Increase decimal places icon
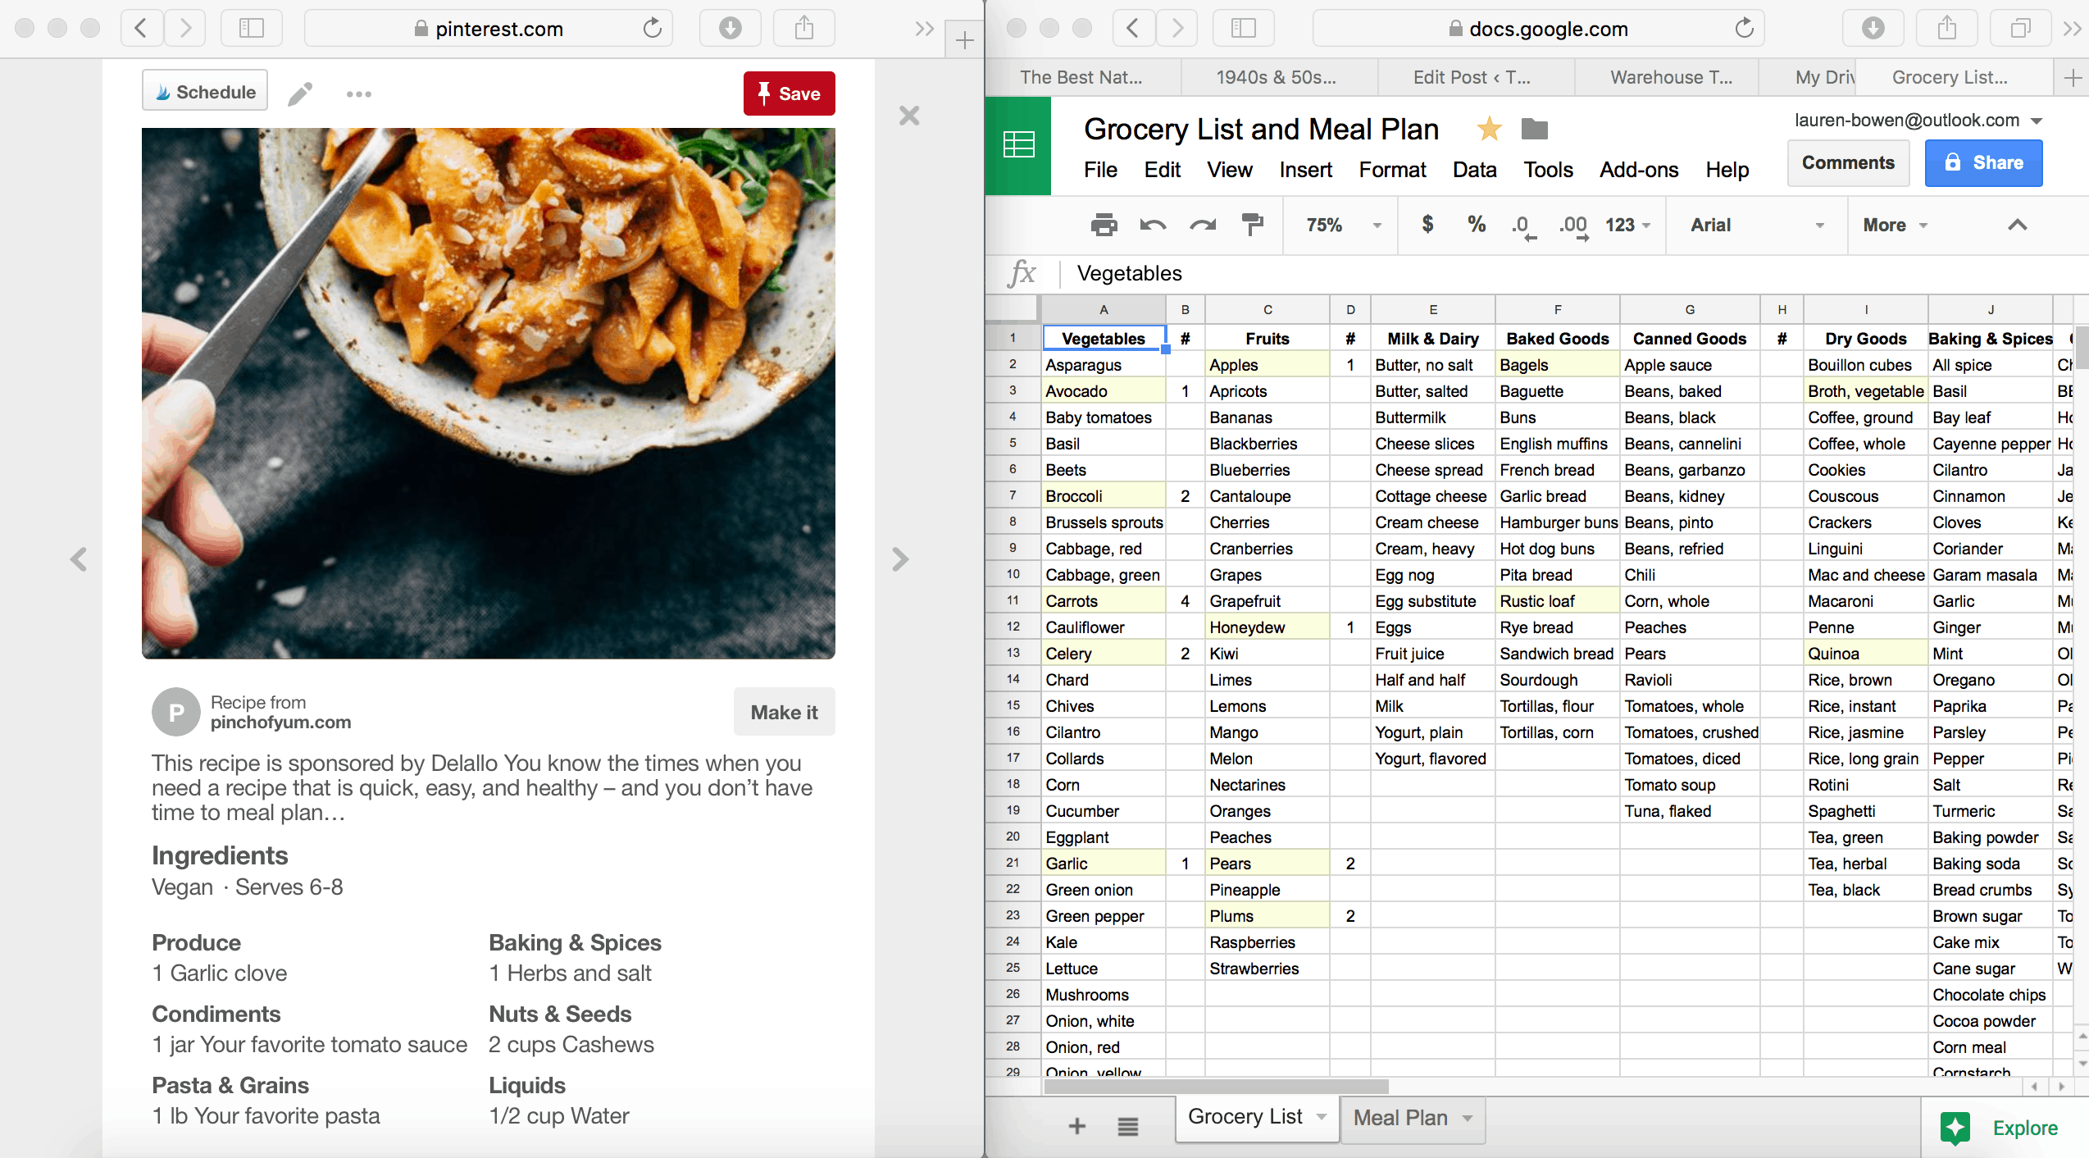2089x1158 pixels. (1574, 226)
